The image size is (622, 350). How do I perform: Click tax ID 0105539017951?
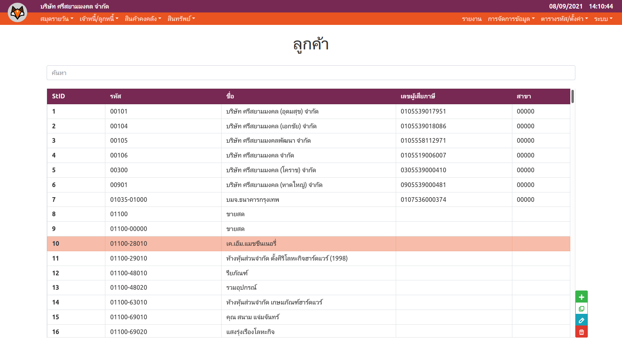[x=423, y=111]
